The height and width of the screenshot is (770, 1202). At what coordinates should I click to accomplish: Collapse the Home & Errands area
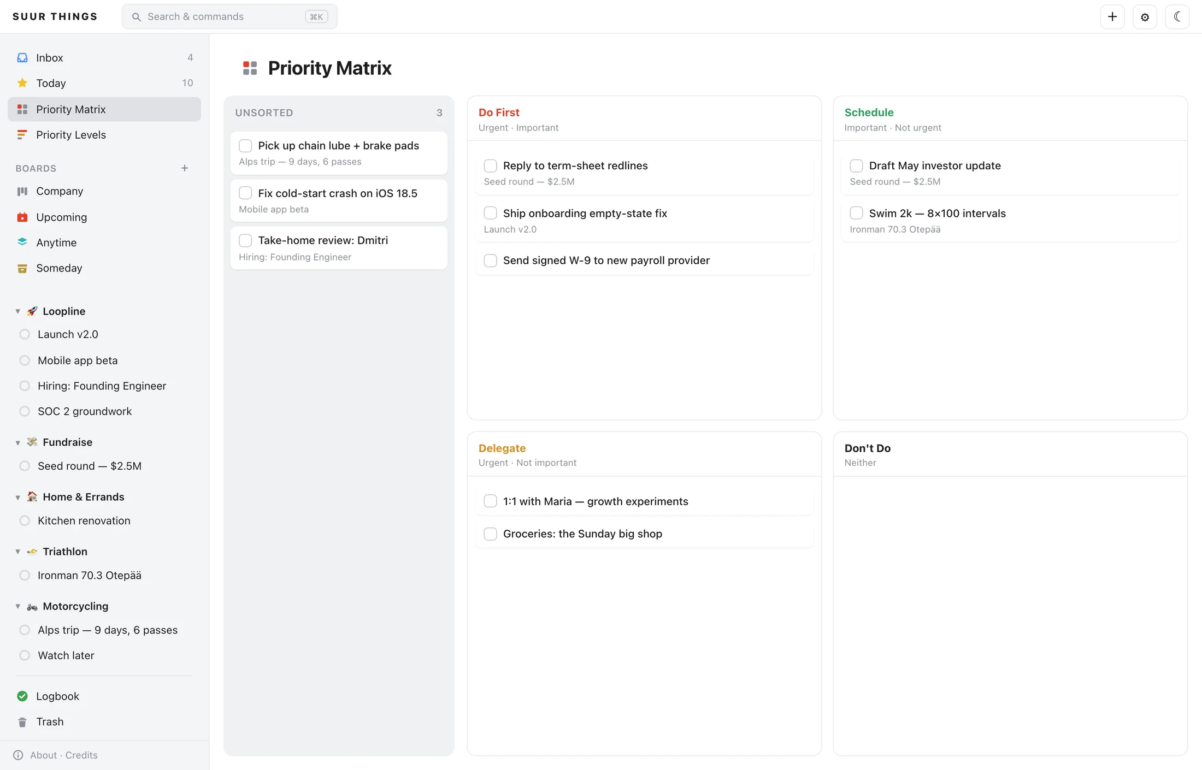18,497
